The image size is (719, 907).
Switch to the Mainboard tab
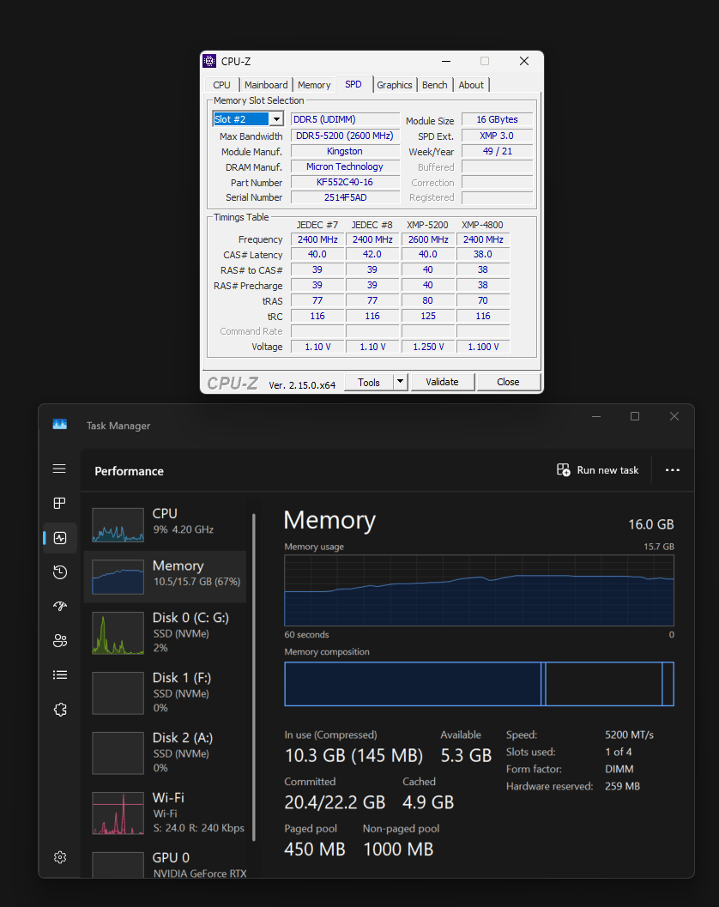(265, 85)
